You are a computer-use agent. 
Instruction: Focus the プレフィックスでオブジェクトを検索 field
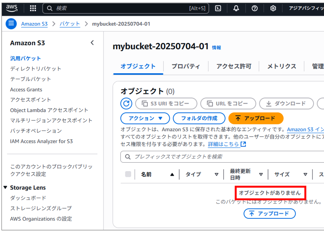click(222, 157)
